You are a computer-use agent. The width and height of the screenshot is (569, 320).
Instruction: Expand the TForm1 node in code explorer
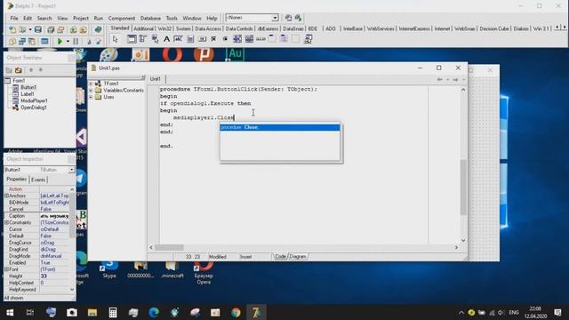click(x=91, y=84)
